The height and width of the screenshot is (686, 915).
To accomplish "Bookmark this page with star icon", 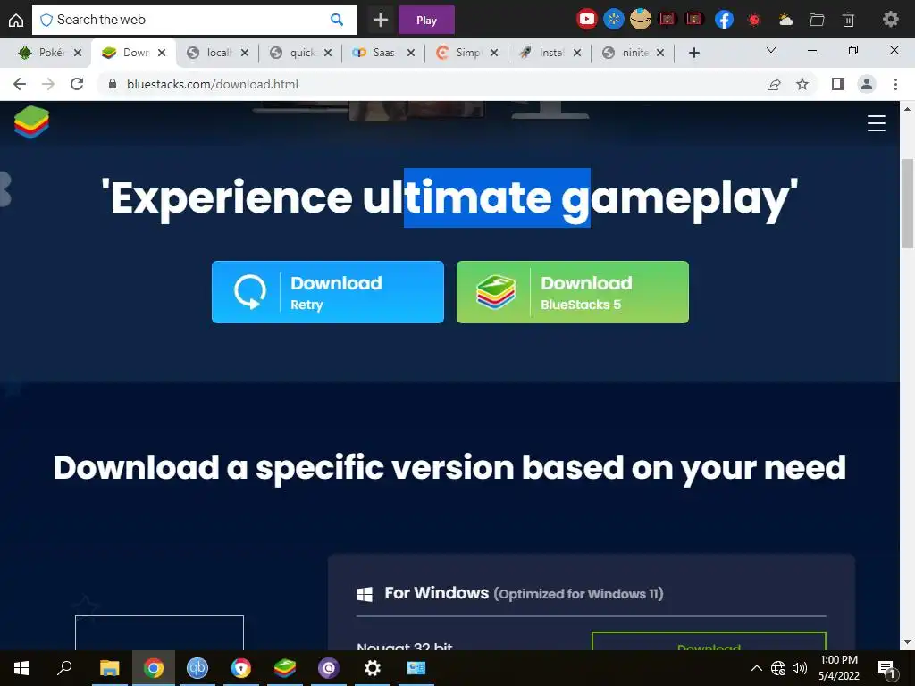I will pyautogui.click(x=802, y=84).
